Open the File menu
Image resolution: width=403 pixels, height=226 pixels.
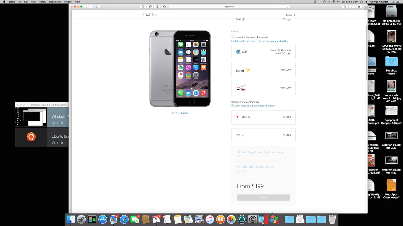(x=19, y=2)
